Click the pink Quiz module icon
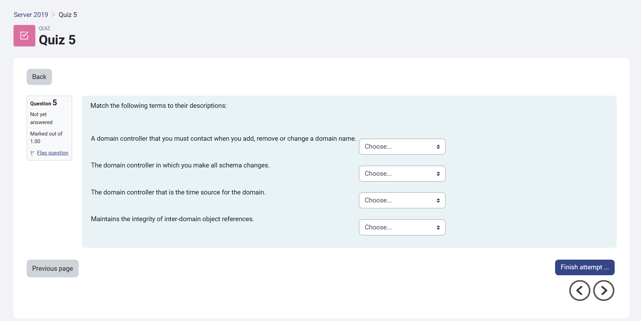The image size is (641, 321). click(24, 35)
